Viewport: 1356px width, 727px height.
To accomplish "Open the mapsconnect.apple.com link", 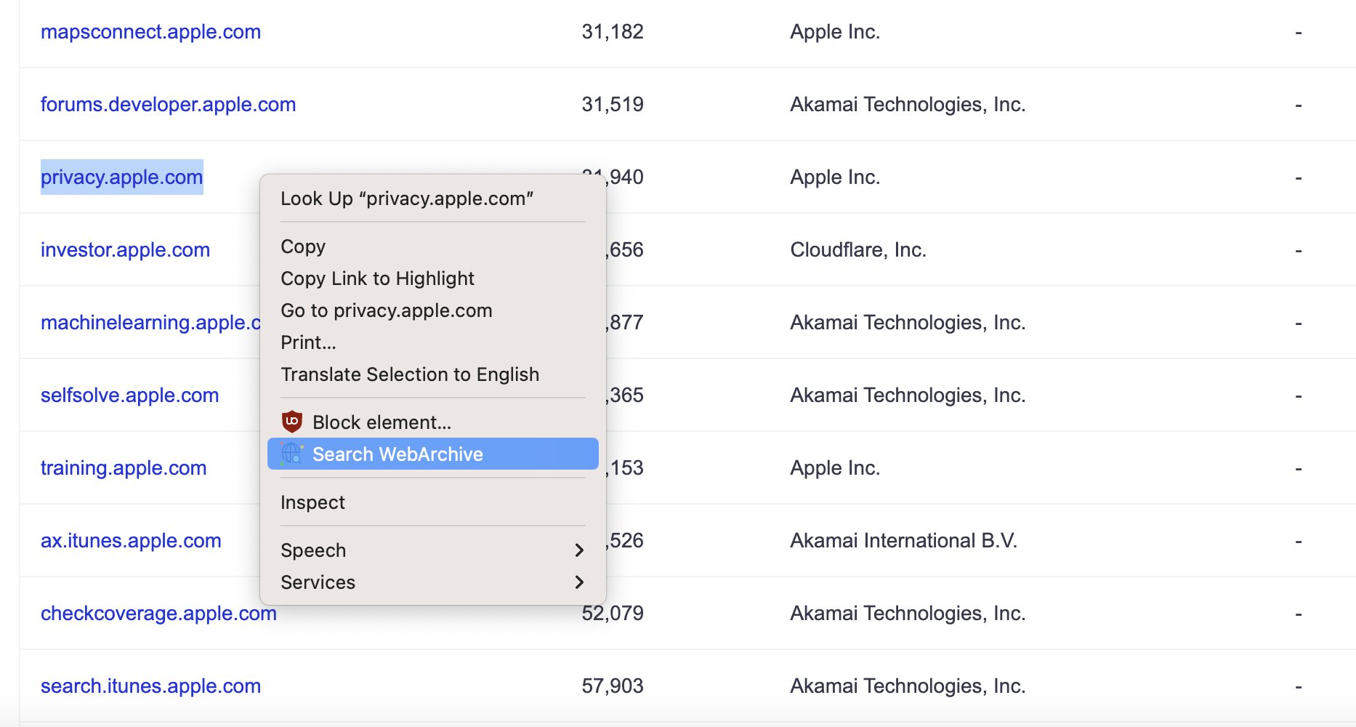I will click(150, 32).
